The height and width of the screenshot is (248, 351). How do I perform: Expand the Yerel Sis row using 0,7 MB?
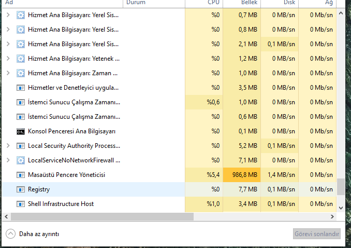tap(8, 15)
